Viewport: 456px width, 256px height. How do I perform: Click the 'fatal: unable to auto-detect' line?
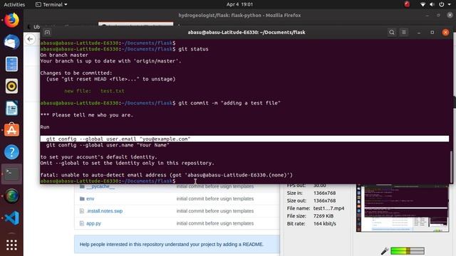coord(166,175)
